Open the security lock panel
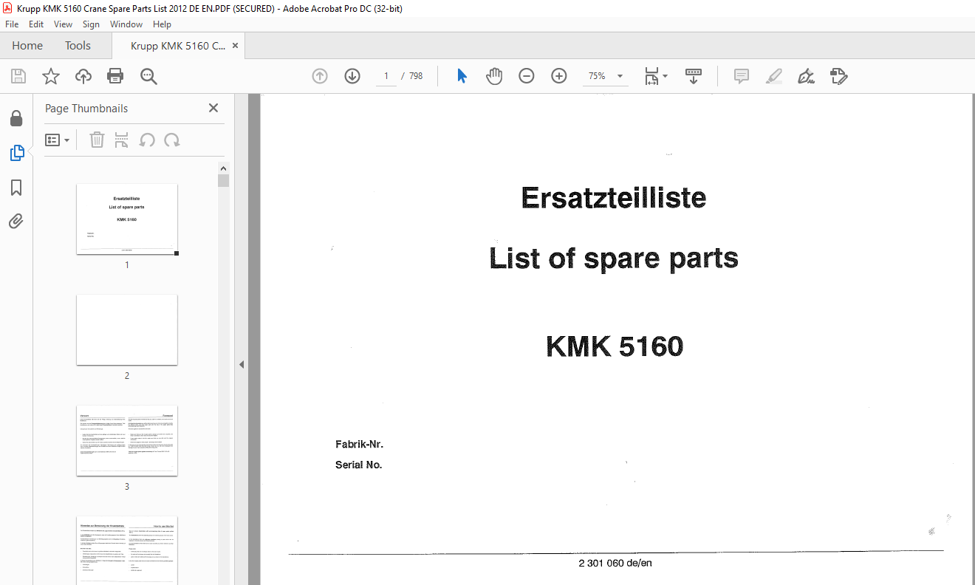This screenshot has height=585, width=975. click(16, 118)
